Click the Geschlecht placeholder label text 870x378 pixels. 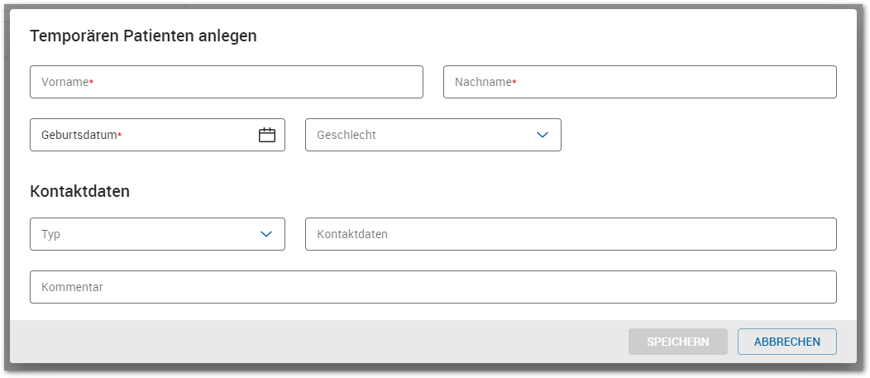[x=346, y=135]
